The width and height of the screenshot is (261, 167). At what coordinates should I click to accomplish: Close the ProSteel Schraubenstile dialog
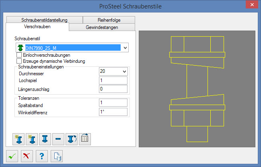click(252, 5)
